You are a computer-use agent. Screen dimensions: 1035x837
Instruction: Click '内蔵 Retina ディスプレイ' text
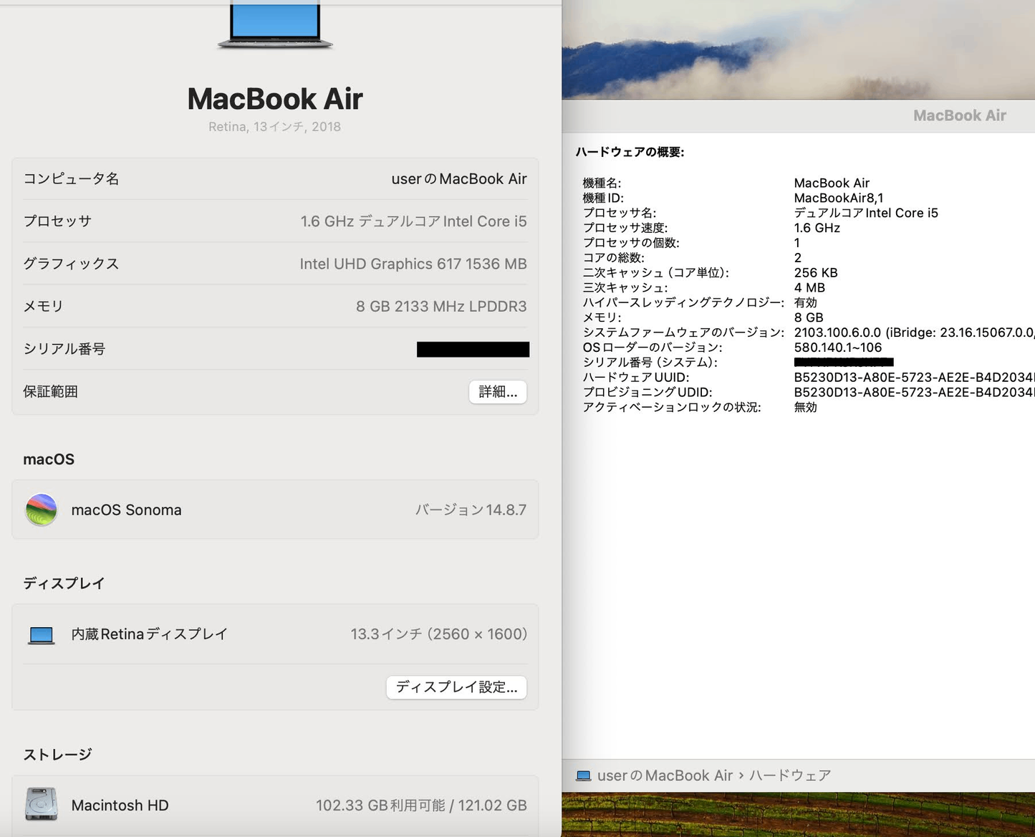point(149,634)
